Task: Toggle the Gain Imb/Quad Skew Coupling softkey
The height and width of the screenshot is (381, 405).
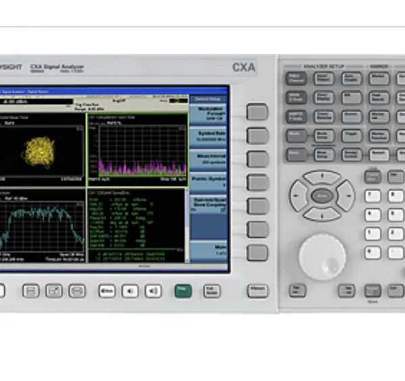Action: [209, 205]
